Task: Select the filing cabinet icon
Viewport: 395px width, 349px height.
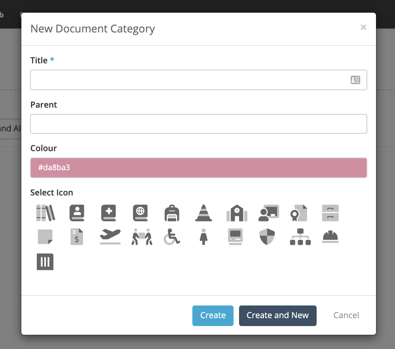Action: coord(330,213)
